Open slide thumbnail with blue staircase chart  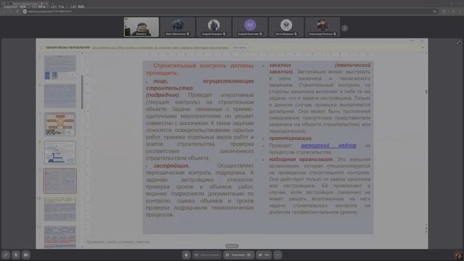(60, 152)
